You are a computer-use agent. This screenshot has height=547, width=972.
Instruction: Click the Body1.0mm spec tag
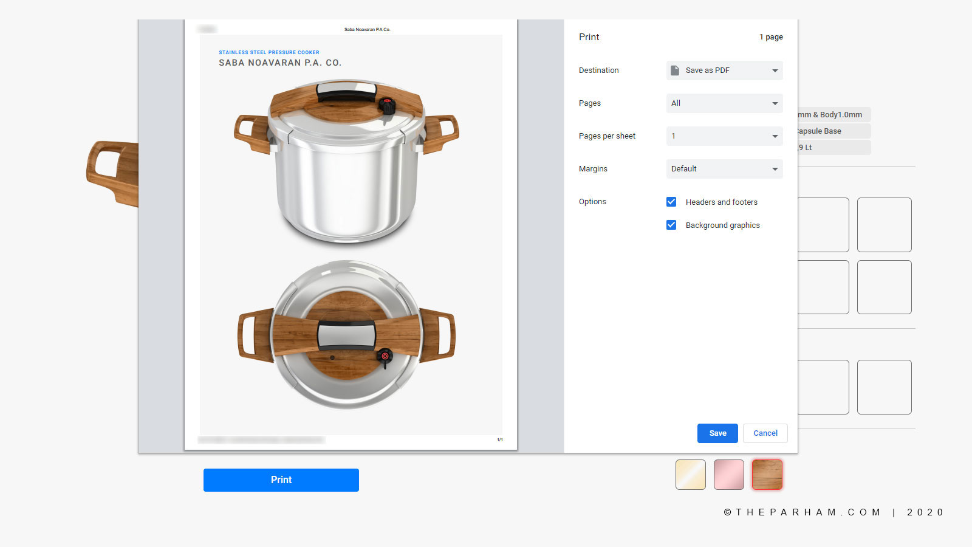[x=833, y=115]
